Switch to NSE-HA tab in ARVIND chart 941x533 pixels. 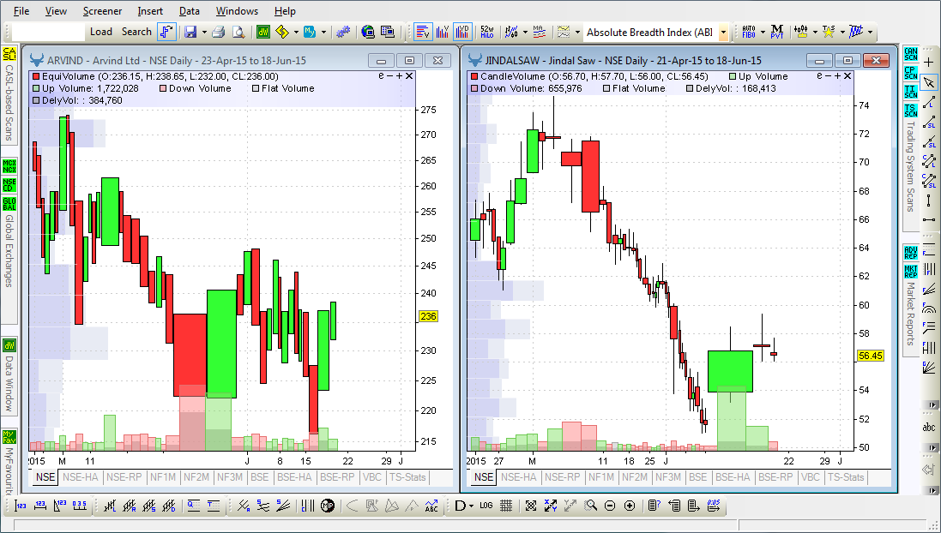click(x=81, y=477)
